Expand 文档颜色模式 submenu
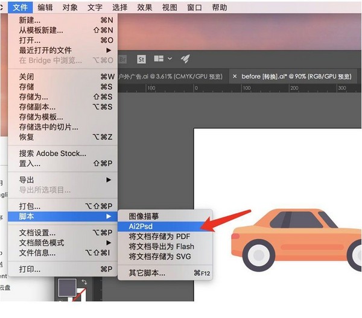The width and height of the screenshot is (362, 318). [x=63, y=243]
